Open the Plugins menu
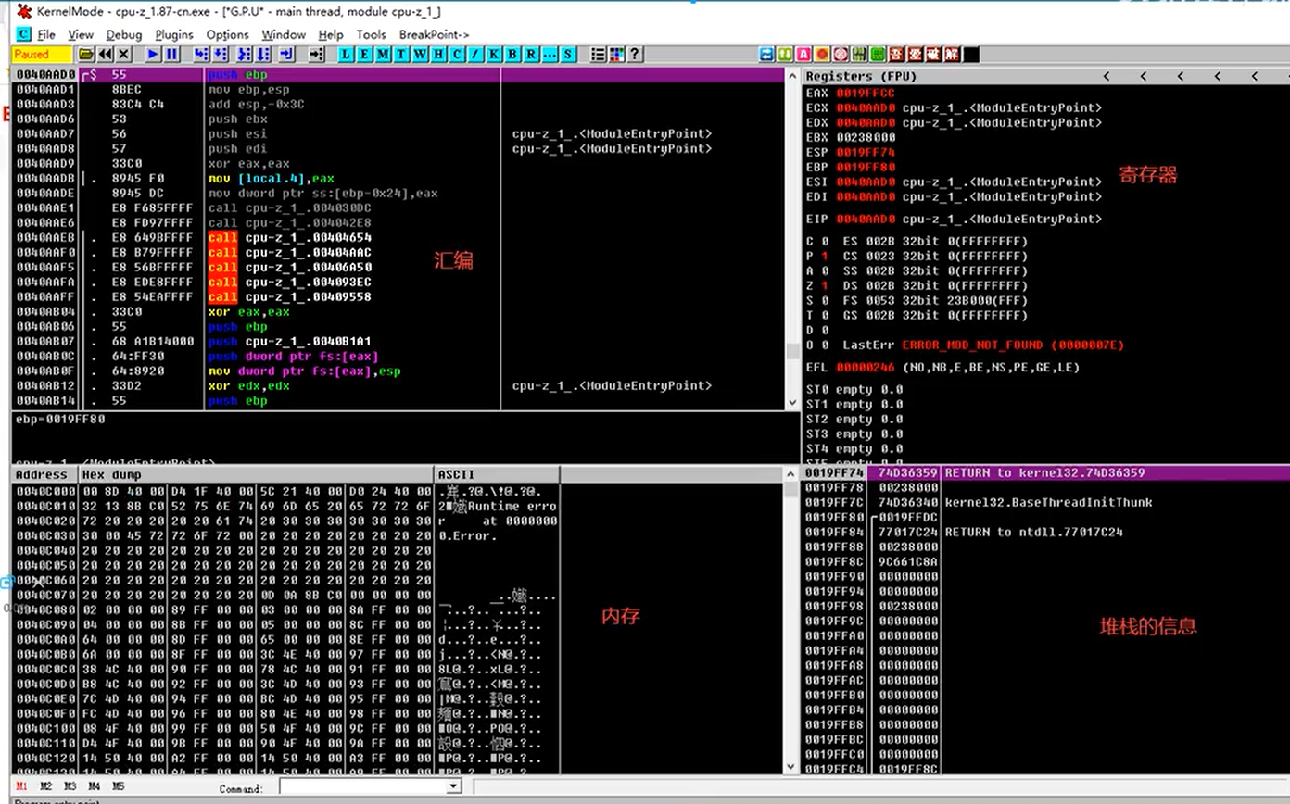 pos(174,34)
